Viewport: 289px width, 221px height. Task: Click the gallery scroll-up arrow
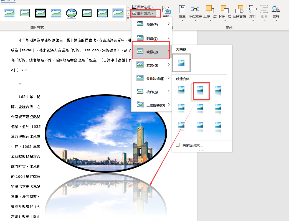tap(128, 7)
